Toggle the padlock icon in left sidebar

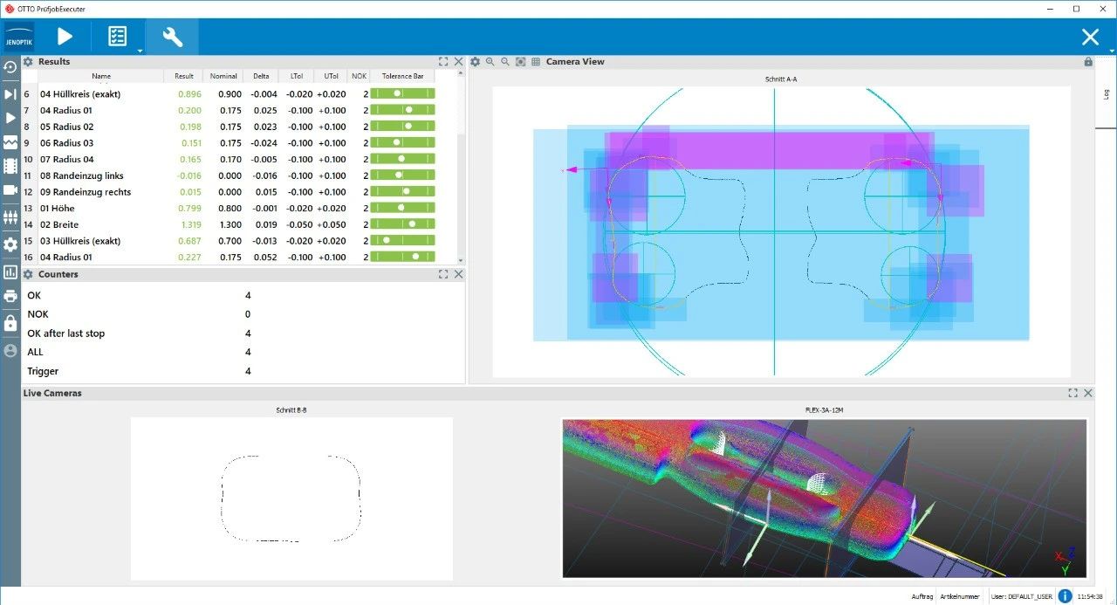10,324
